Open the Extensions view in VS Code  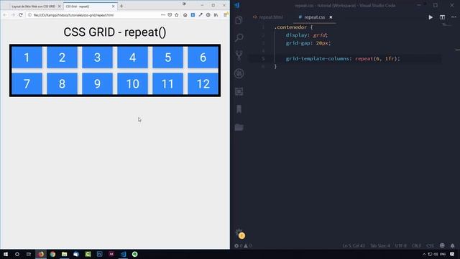point(239,91)
